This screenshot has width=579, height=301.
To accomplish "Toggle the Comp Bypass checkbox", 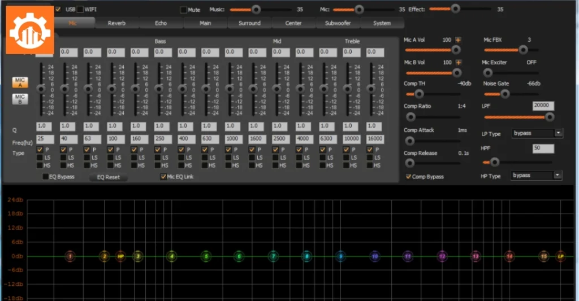I will click(408, 177).
